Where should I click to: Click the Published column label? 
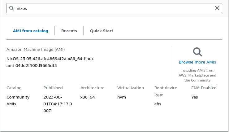click(x=53, y=88)
